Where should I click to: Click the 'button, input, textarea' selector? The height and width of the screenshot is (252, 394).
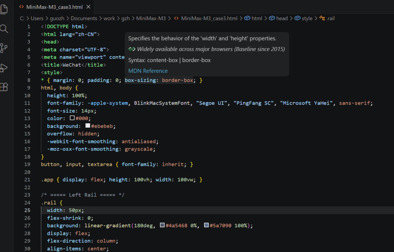tap(76, 164)
